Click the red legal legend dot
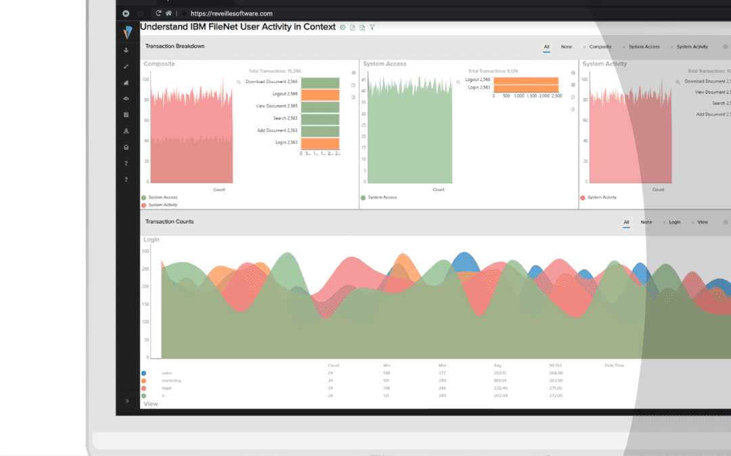This screenshot has width=731, height=456. click(x=143, y=388)
